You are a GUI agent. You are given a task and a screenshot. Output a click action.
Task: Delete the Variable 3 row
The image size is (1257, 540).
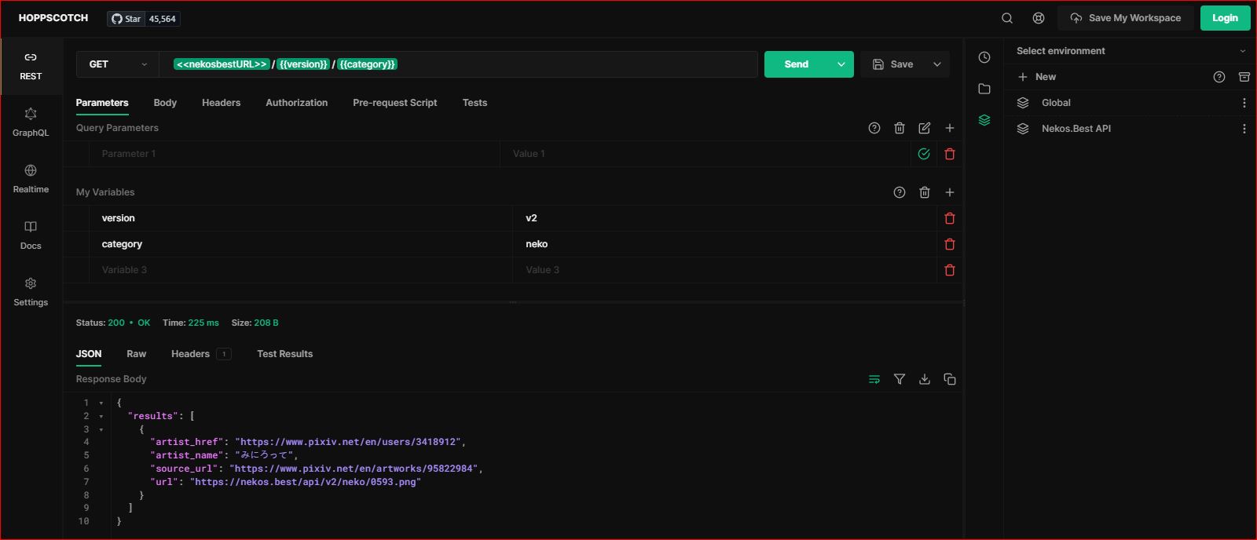pos(950,270)
